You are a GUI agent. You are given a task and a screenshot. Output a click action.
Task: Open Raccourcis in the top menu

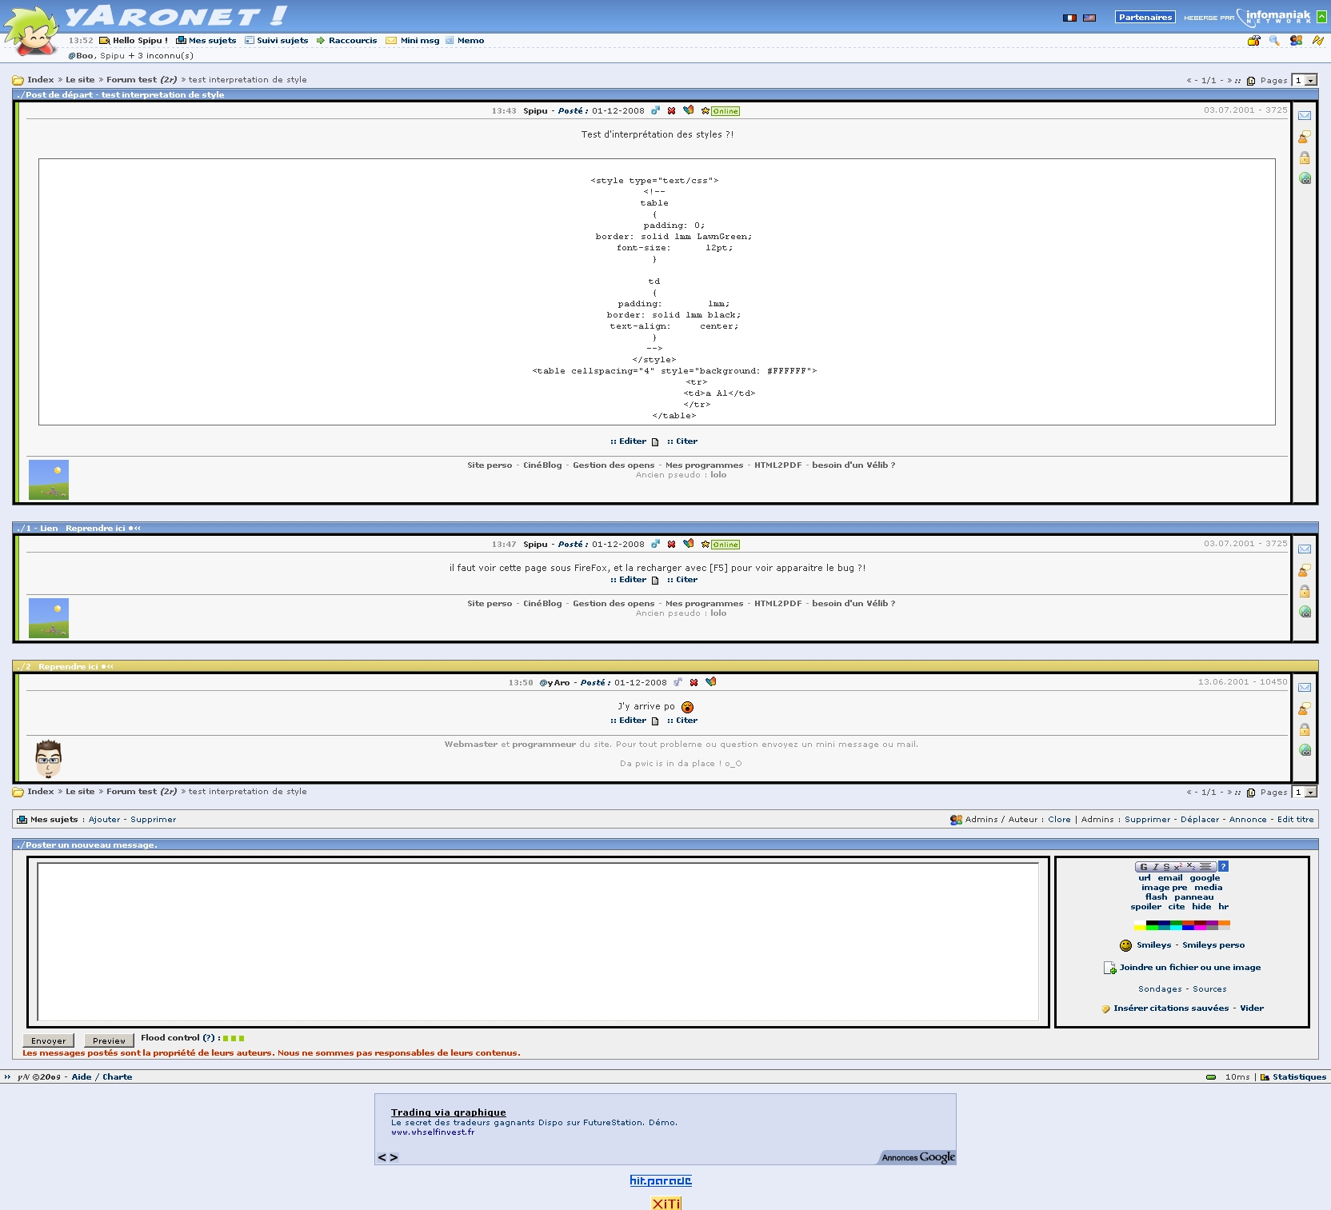[352, 41]
